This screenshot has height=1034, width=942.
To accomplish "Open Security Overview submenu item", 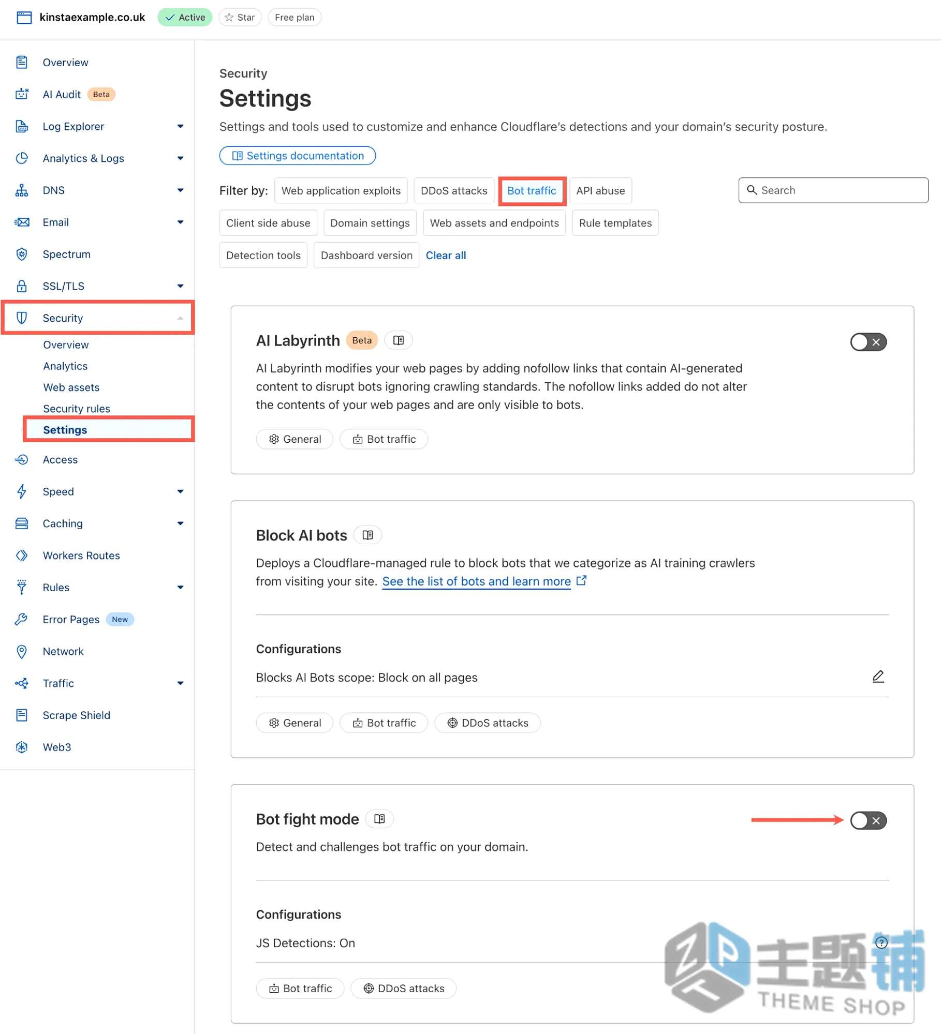I will [x=66, y=345].
